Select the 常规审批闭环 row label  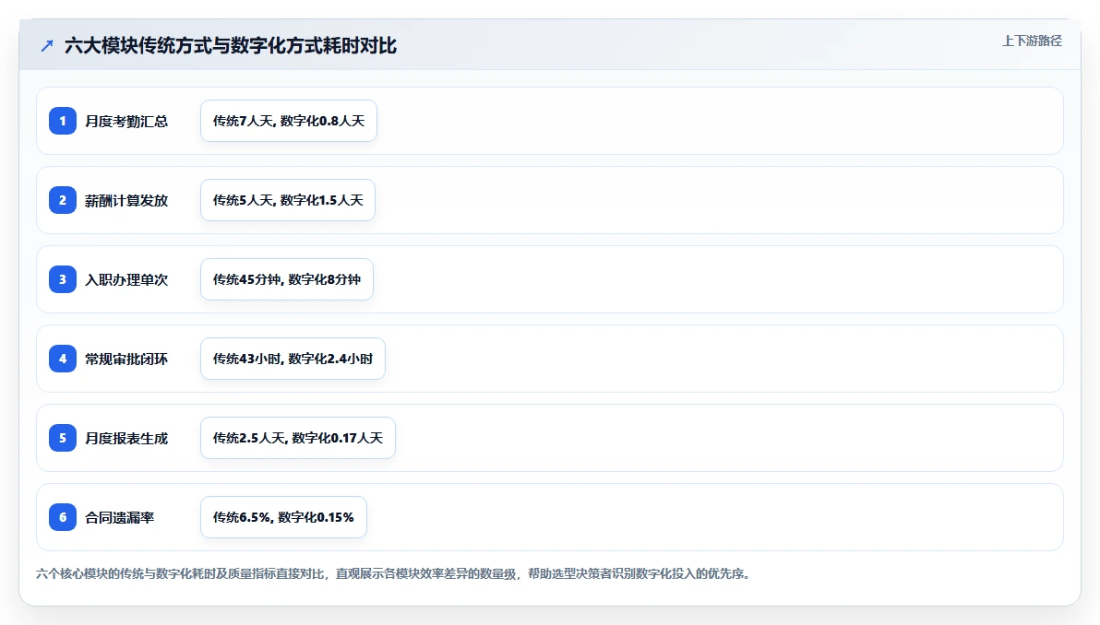pos(126,359)
